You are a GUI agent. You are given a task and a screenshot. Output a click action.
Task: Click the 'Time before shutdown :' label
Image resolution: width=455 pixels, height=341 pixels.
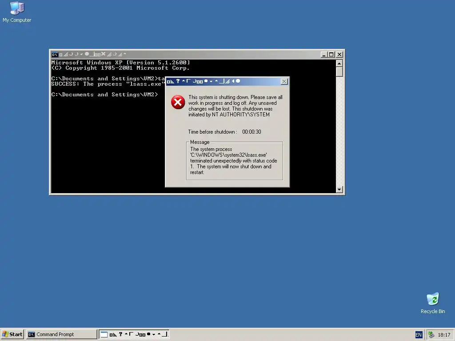(213, 132)
